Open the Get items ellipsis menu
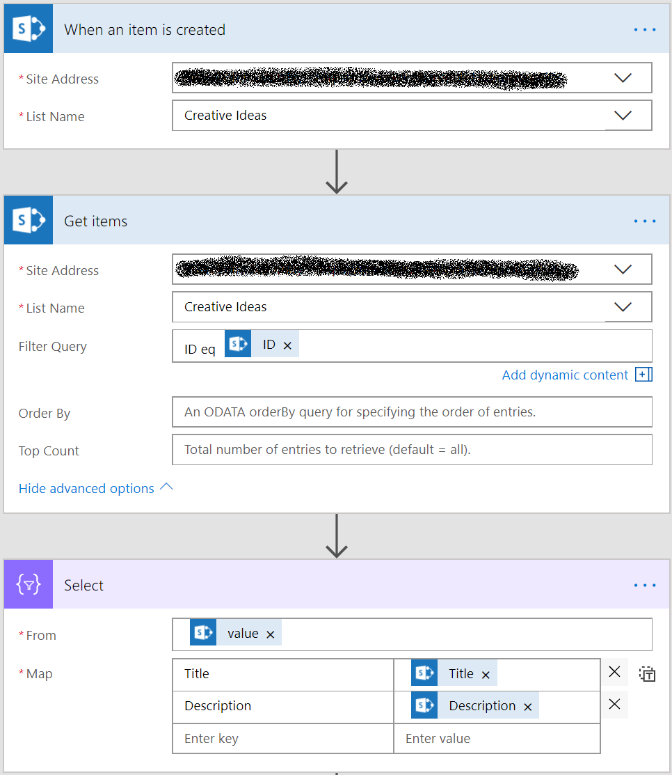This screenshot has height=775, width=672. (645, 221)
